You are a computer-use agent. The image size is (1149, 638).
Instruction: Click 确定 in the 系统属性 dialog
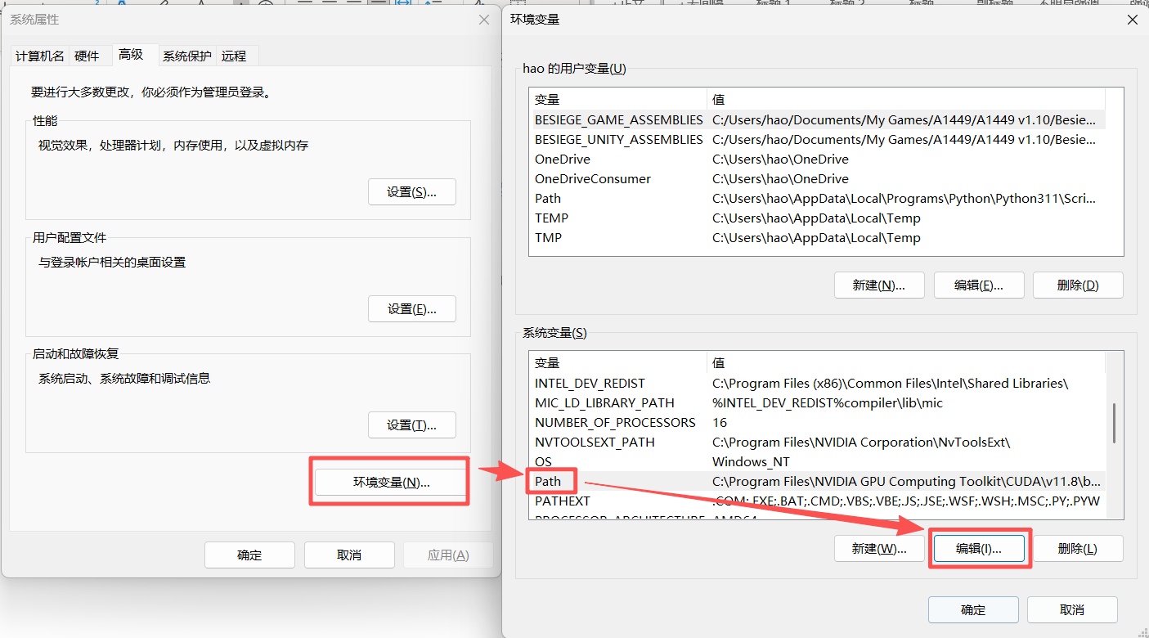coord(249,555)
